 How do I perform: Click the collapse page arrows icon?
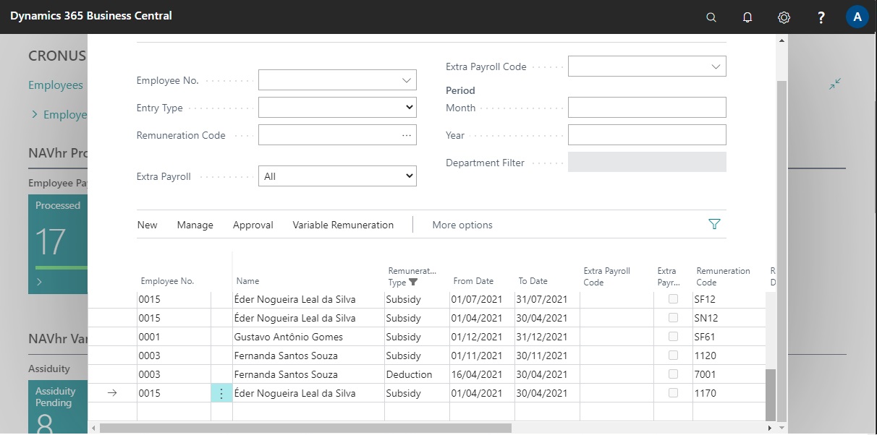click(x=835, y=85)
